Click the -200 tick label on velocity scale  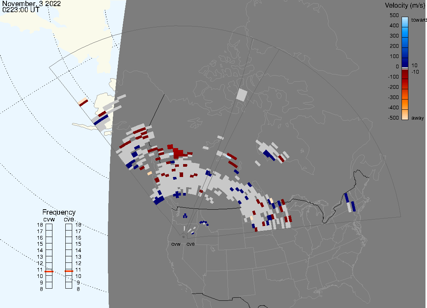pyautogui.click(x=393, y=87)
